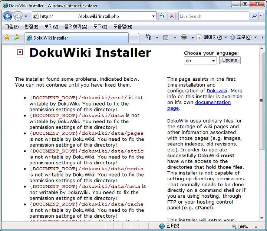Viewport: 267px width, 231px height.
Task: Open the 파일(F) menu
Action: click(12, 27)
